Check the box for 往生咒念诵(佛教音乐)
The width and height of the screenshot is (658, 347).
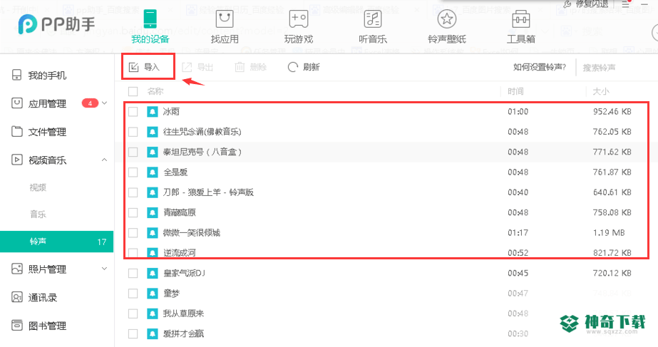133,132
